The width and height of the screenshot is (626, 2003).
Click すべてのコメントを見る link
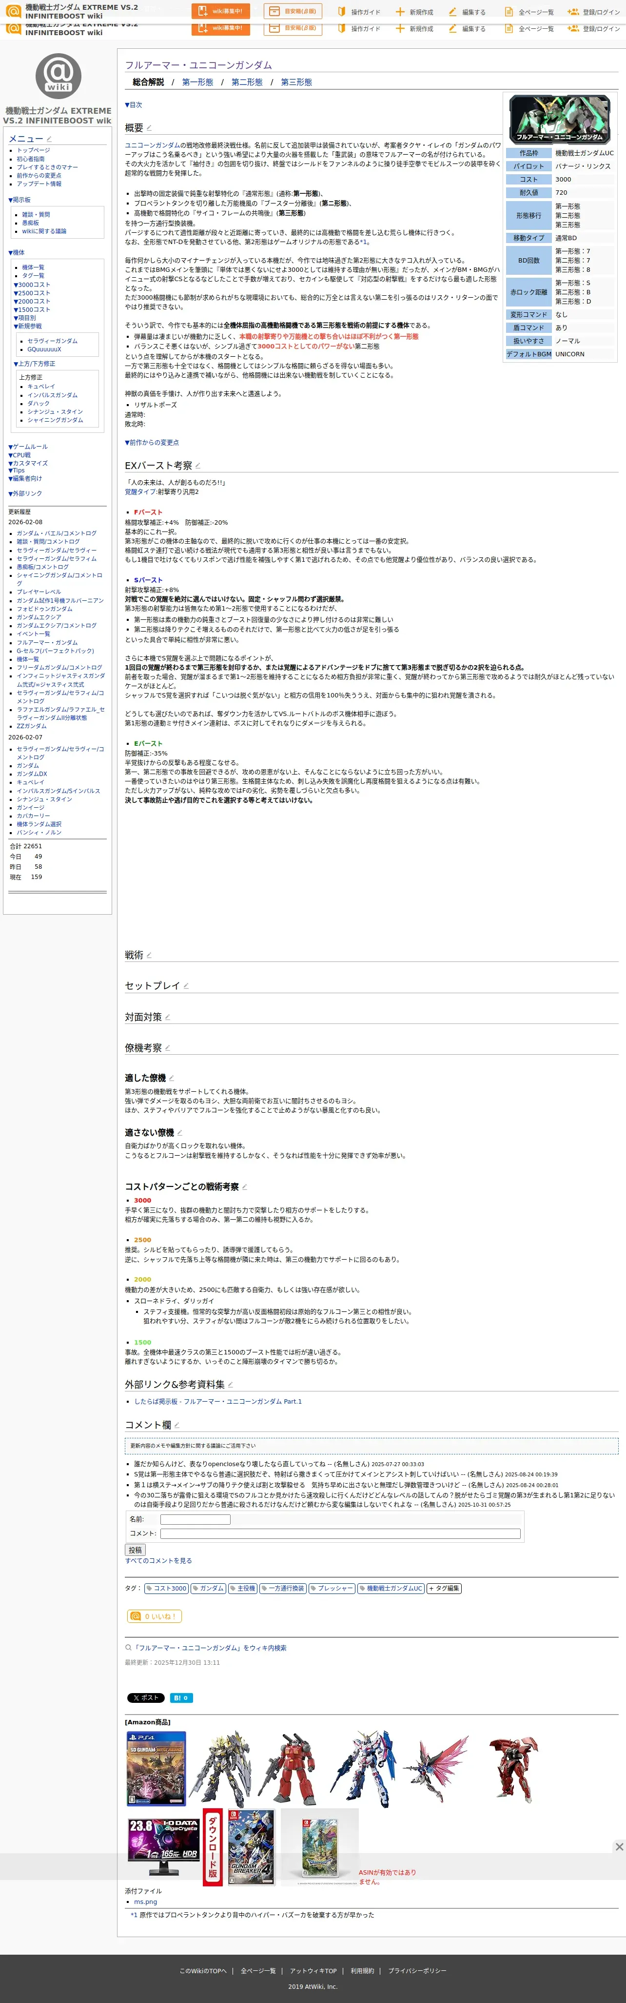click(158, 1560)
